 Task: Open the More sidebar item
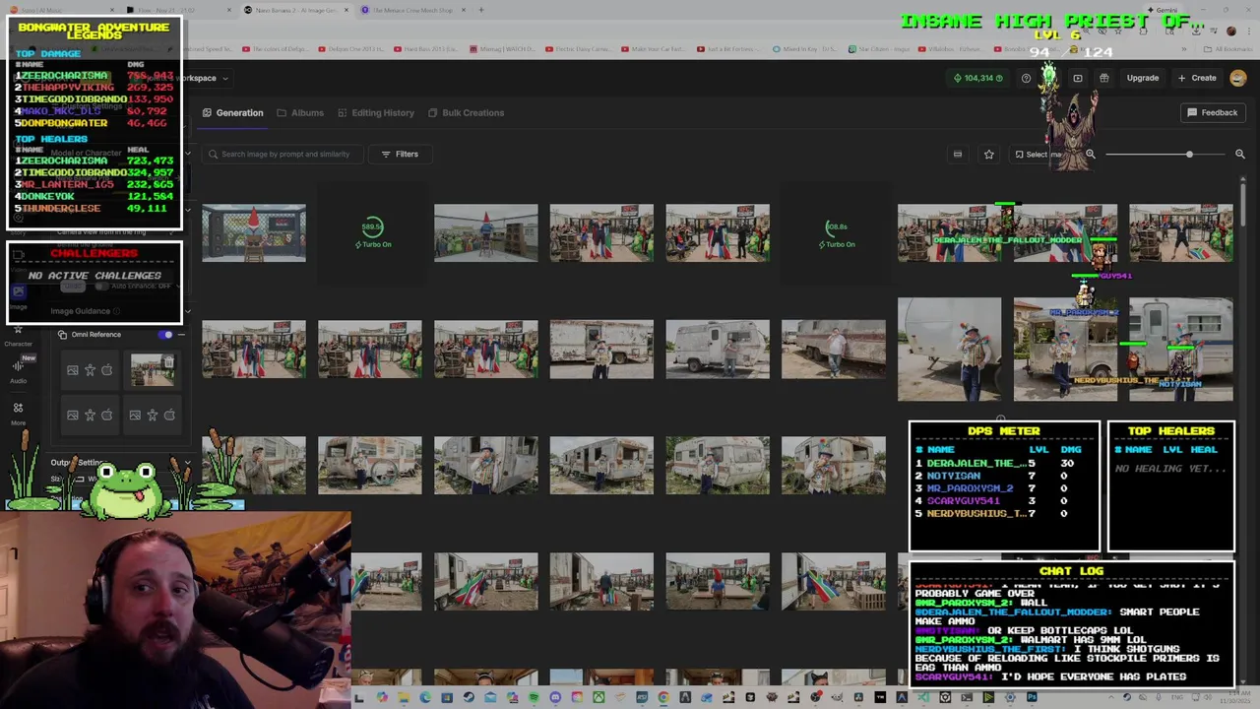click(18, 413)
